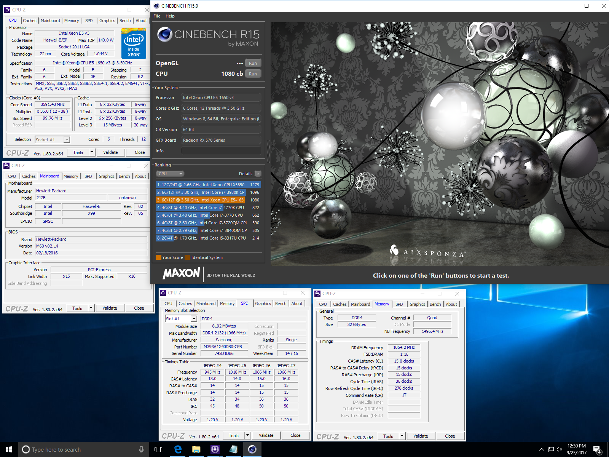Screen dimensions: 609x457
Task: Select ranking entry Intel Xeon CPU X5650
Action: (x=208, y=185)
